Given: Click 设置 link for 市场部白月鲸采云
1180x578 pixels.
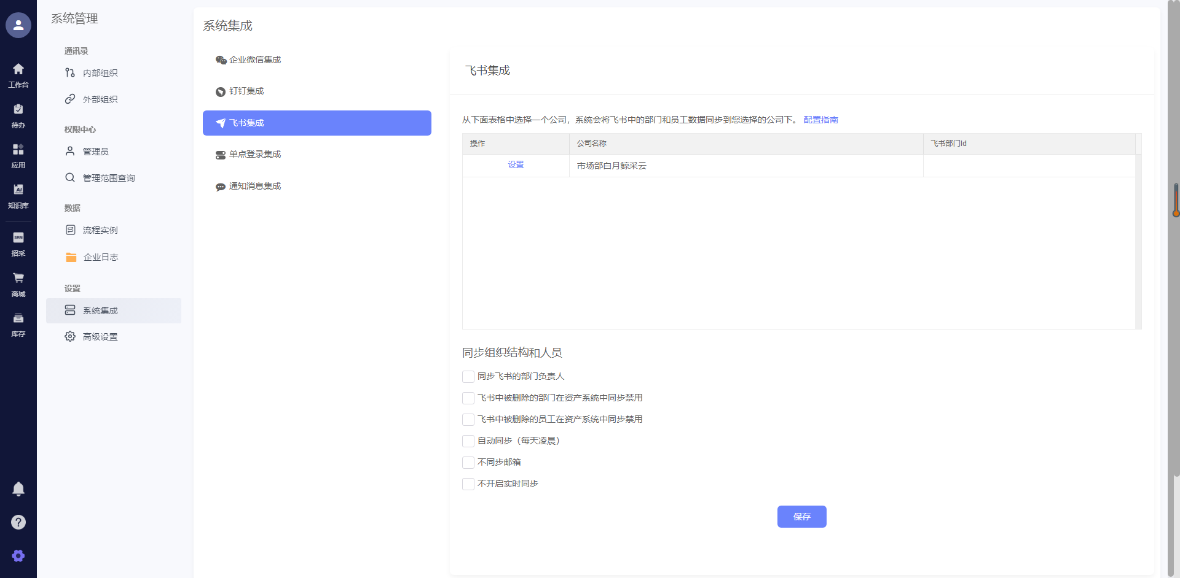Looking at the screenshot, I should [516, 165].
